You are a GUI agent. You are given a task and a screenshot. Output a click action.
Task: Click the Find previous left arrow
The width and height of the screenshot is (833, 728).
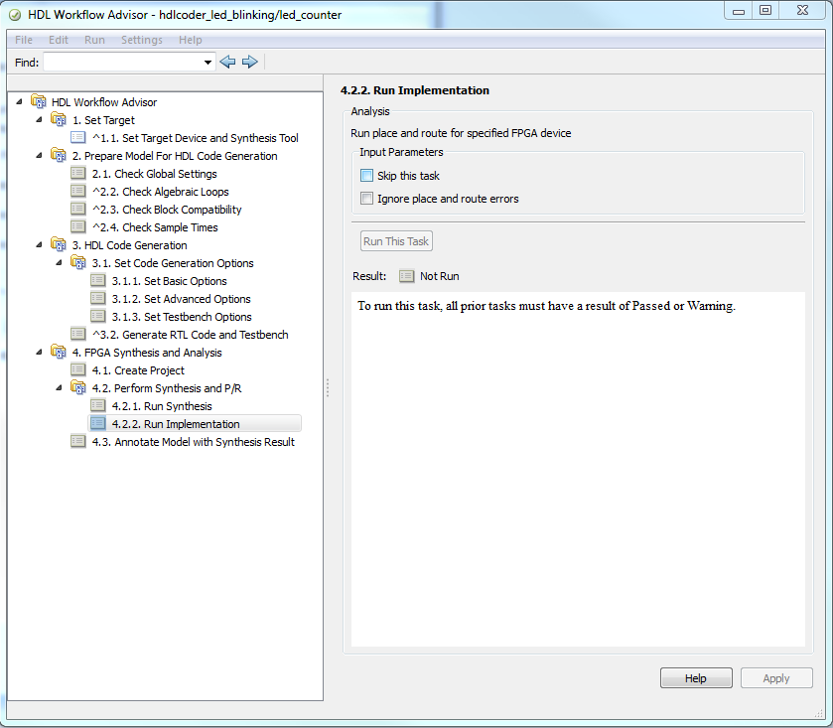[x=227, y=62]
